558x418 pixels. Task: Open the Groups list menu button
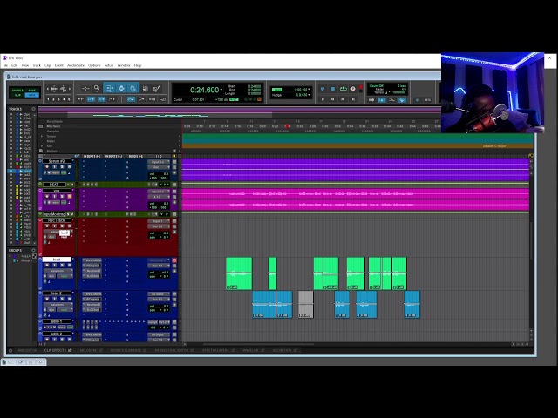[33, 250]
